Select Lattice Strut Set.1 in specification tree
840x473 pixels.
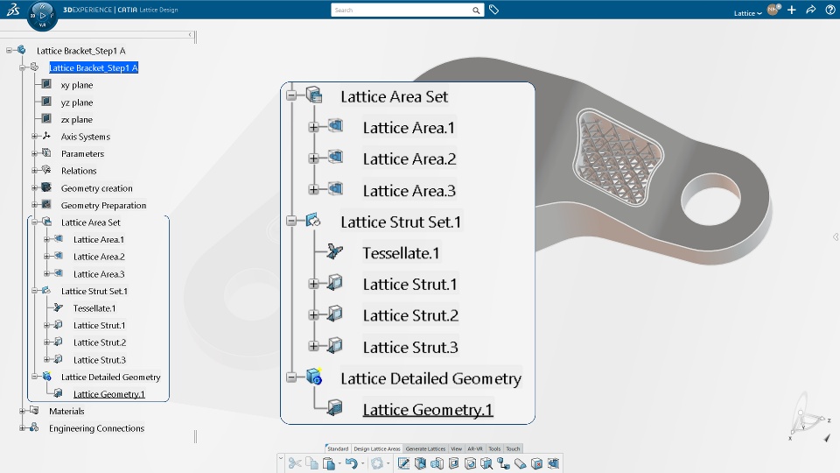point(94,291)
